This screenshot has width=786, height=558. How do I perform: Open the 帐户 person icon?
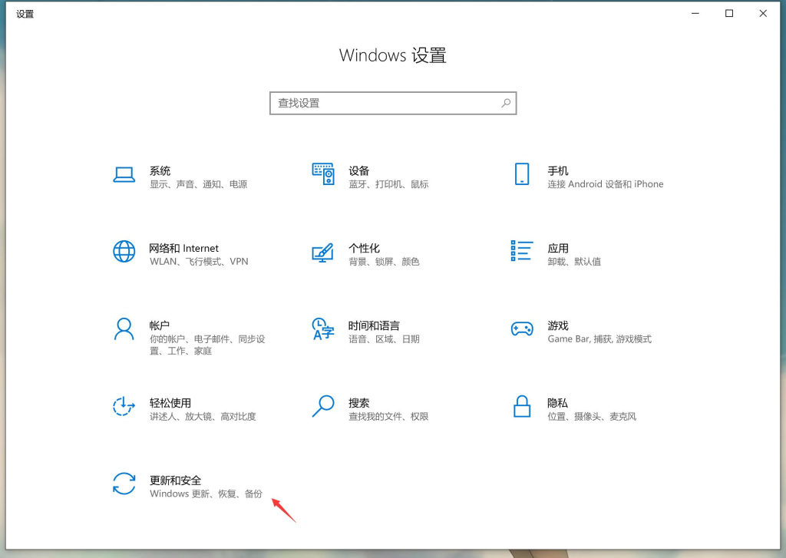124,329
